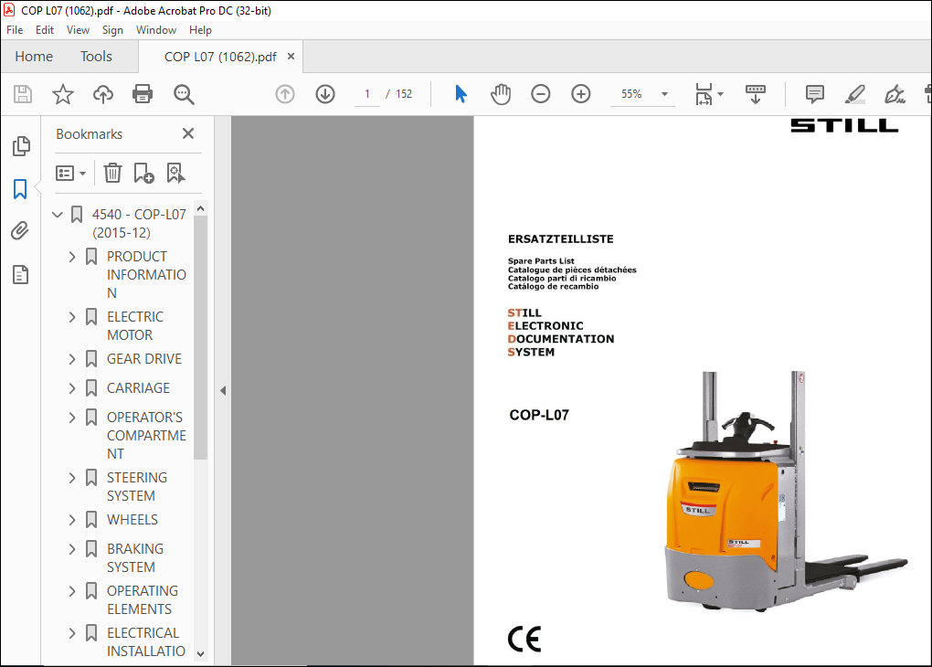This screenshot has width=932, height=667.
Task: Open the Content document panel icon
Action: pos(21,275)
